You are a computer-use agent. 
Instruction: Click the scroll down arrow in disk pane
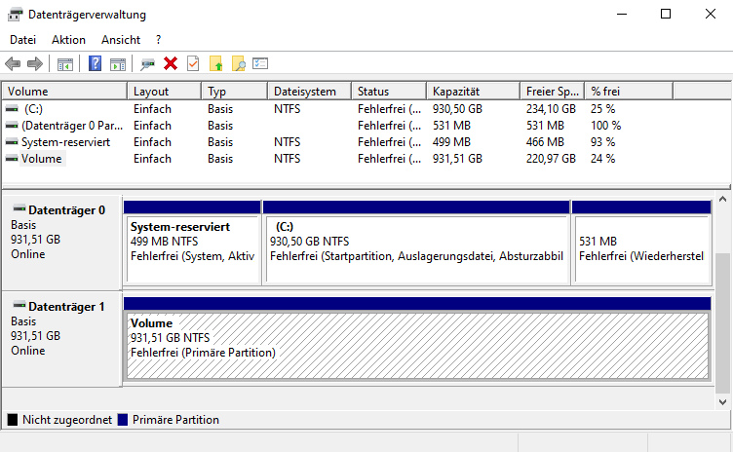coord(722,402)
